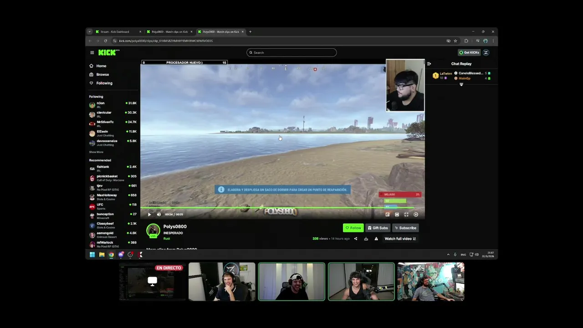Expand Show More in Following list
The height and width of the screenshot is (328, 583).
coord(96,152)
